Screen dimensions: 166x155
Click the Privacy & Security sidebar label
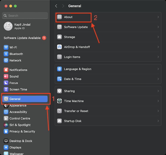22,131
